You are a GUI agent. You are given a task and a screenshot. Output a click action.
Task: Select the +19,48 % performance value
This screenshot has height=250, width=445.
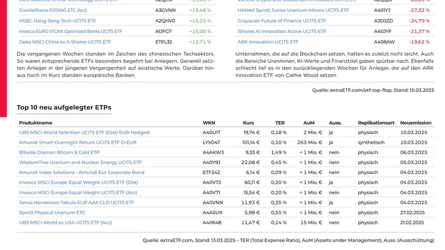200,10
